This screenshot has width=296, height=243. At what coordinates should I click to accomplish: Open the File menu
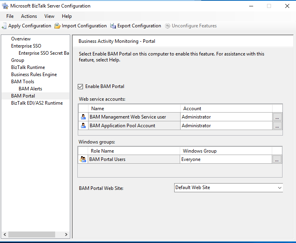click(x=10, y=16)
